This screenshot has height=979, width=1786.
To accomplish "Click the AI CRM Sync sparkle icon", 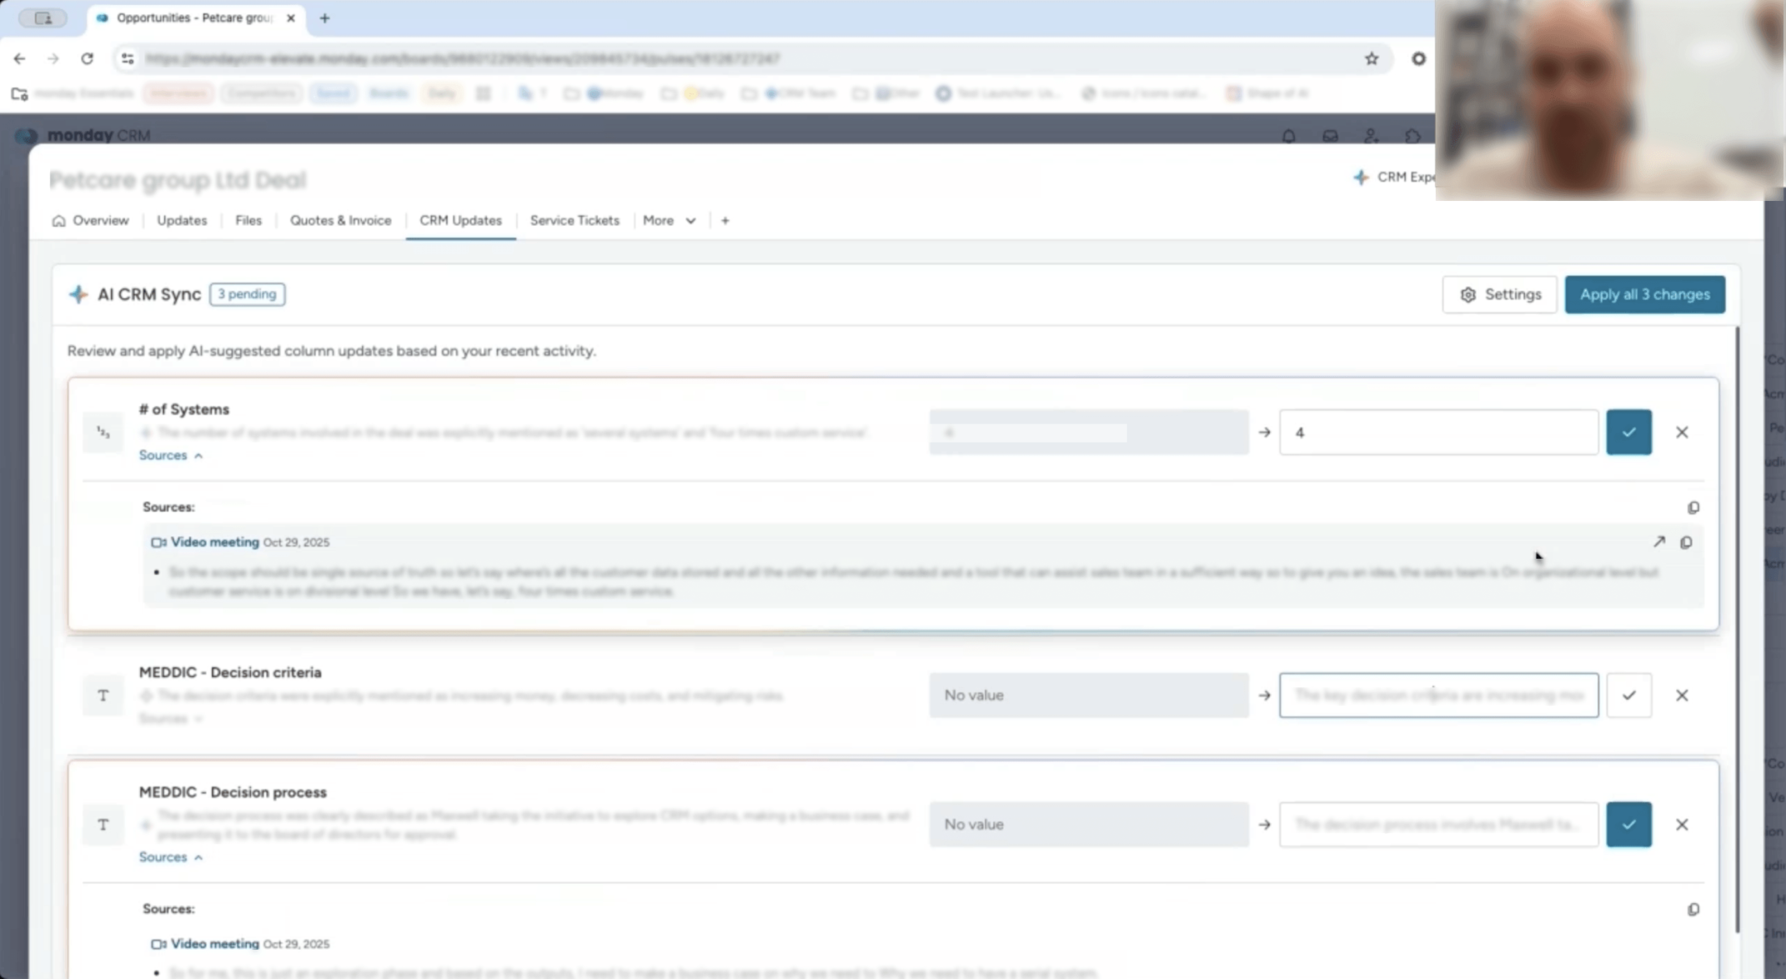I will coord(78,294).
